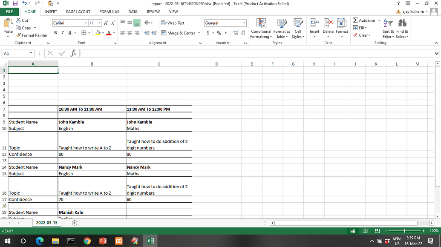Click the Format as Table icon
The height and width of the screenshot is (247, 441).
coord(282,29)
